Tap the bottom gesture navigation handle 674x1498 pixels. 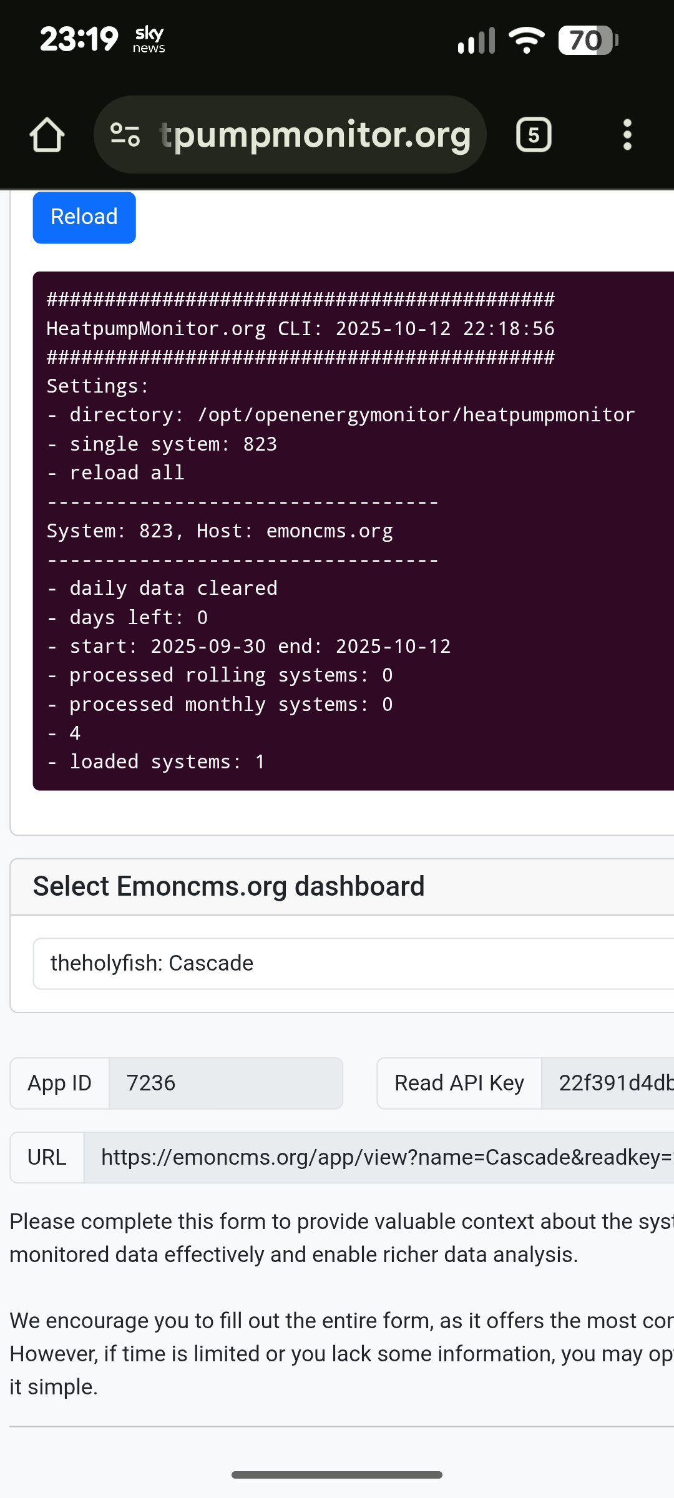coord(337,1475)
